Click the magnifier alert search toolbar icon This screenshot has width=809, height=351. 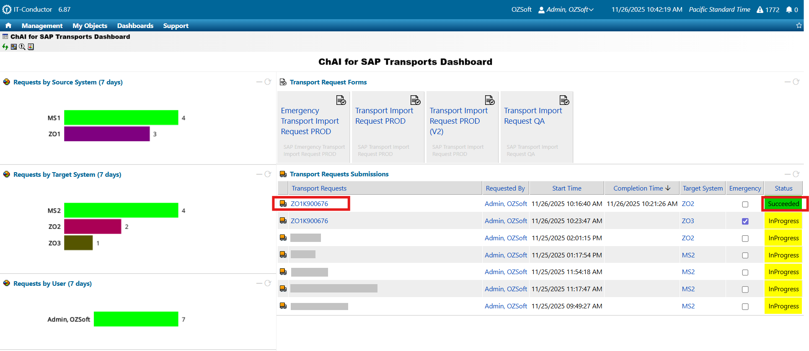[22, 47]
